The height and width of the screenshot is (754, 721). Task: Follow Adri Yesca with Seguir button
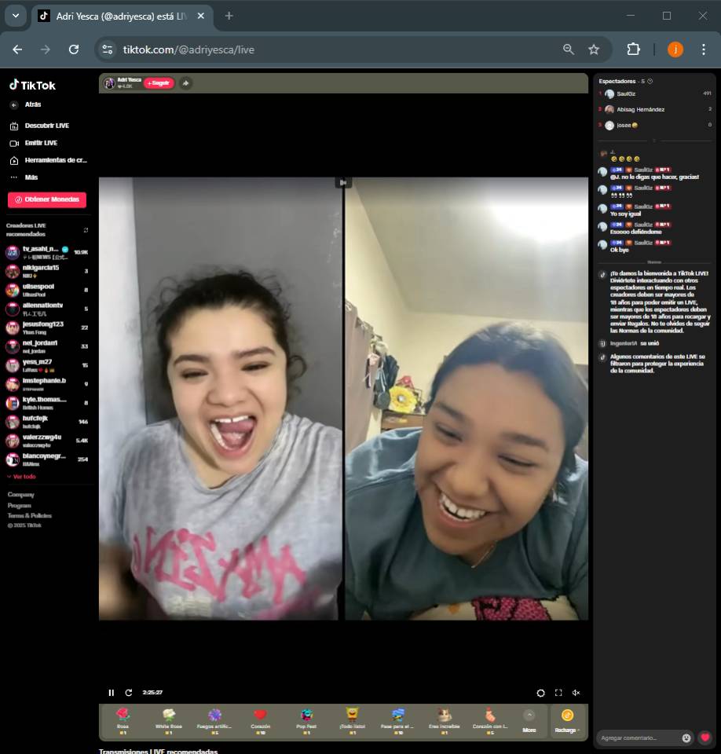tap(159, 83)
